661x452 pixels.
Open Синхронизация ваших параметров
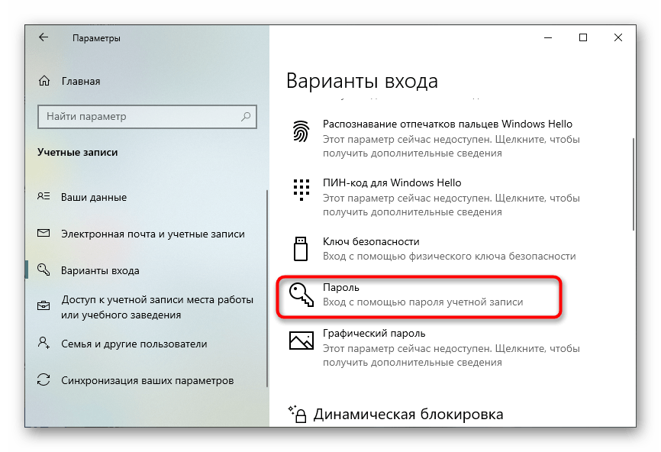pos(147,381)
